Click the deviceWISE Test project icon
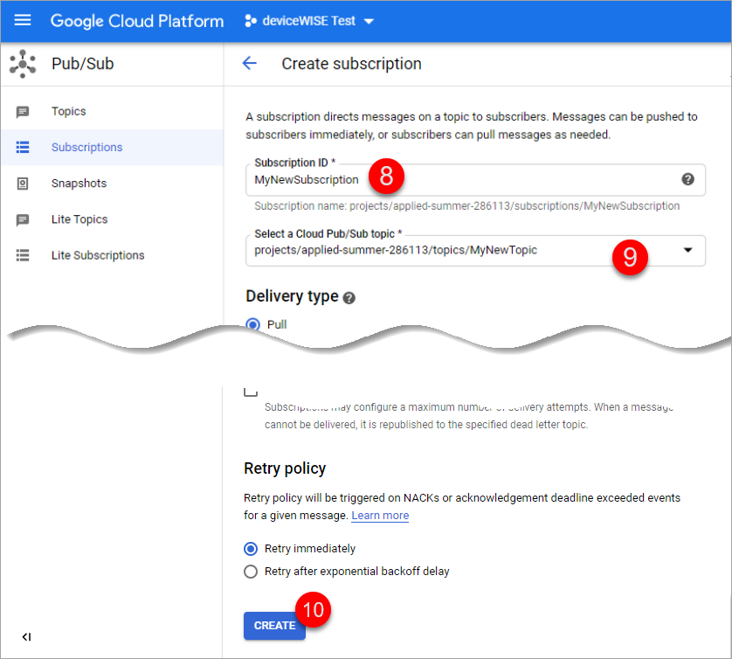This screenshot has height=659, width=732. point(250,21)
